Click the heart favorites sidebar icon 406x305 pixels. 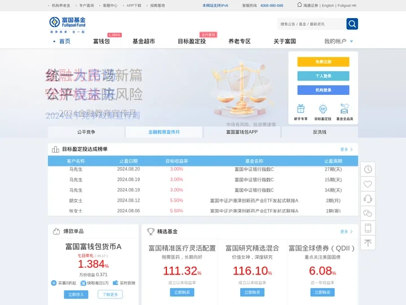click(x=368, y=184)
